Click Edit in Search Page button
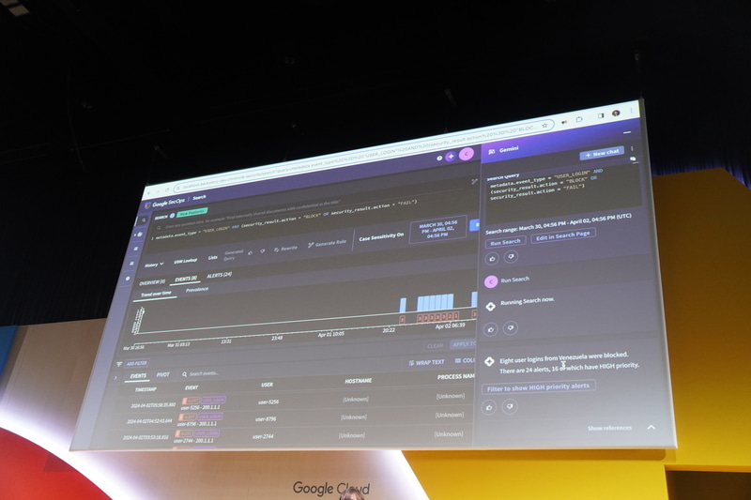 point(562,235)
